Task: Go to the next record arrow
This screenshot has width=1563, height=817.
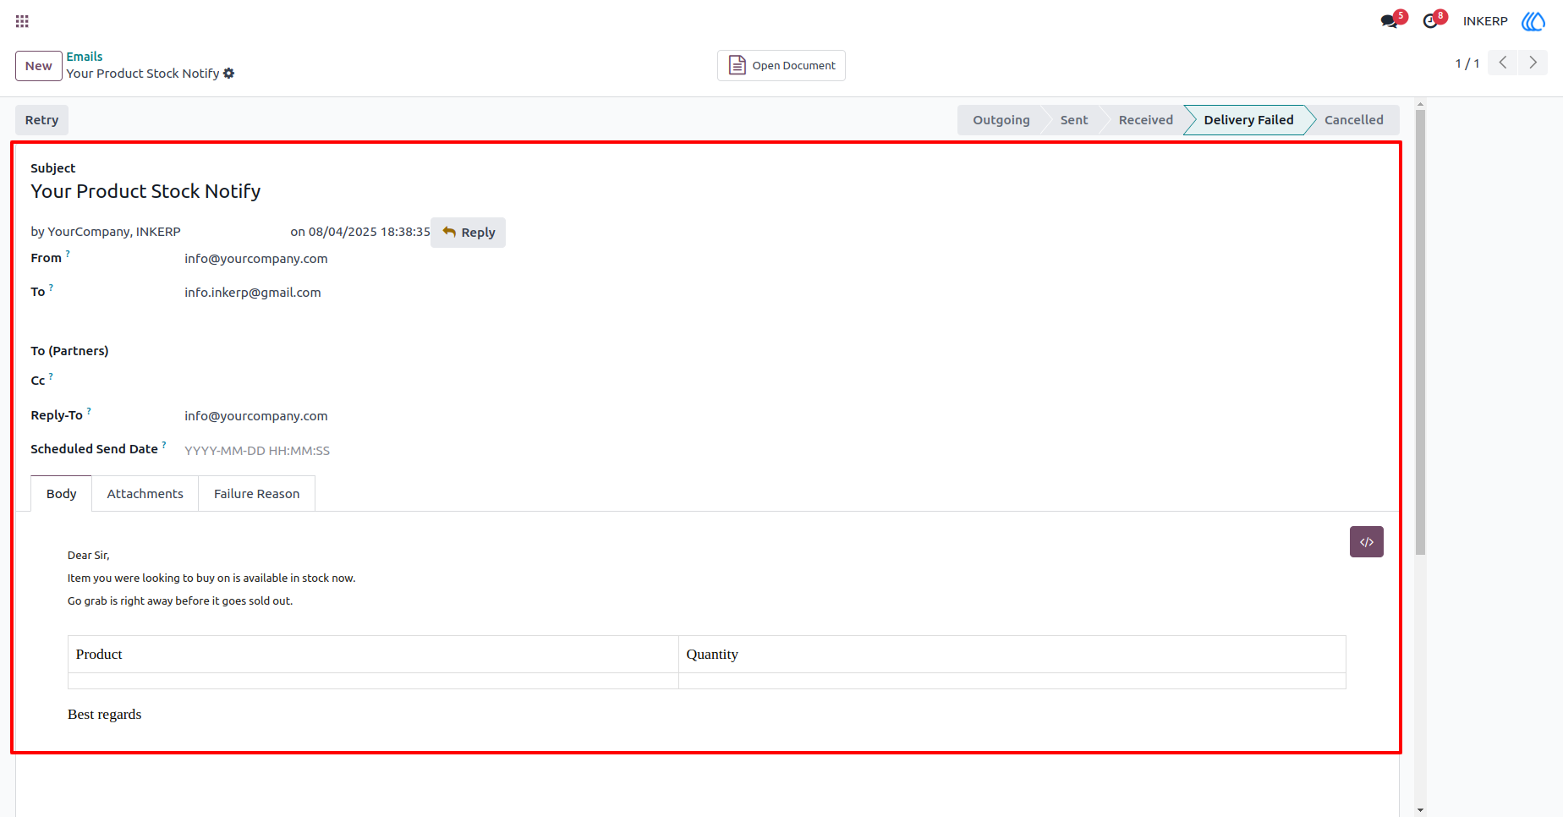Action: 1533,63
